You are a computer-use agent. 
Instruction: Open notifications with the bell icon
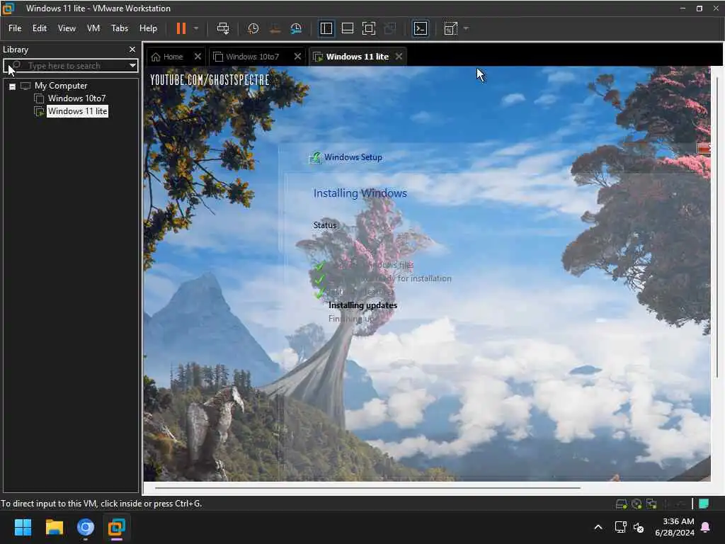[x=706, y=527]
